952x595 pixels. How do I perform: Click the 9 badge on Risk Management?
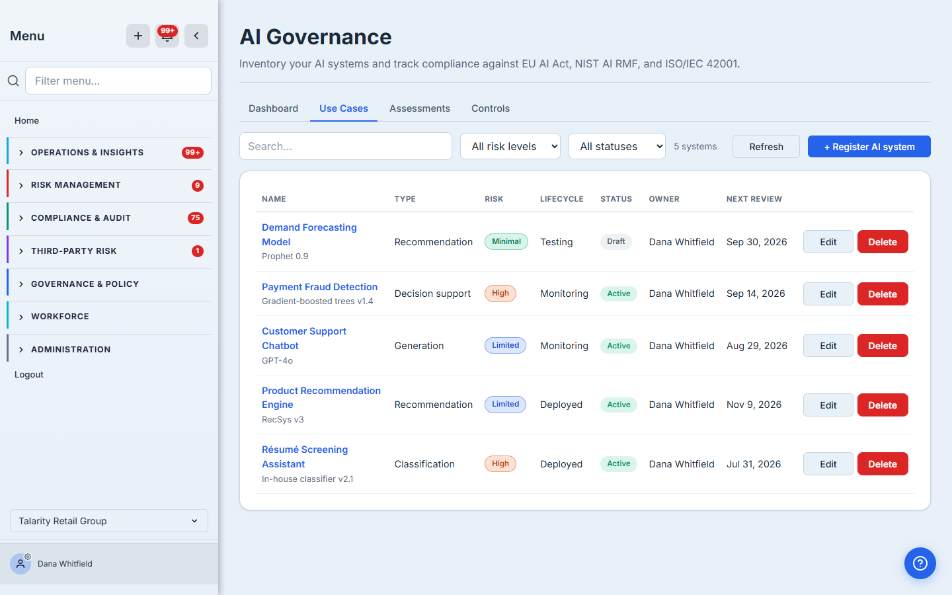198,186
